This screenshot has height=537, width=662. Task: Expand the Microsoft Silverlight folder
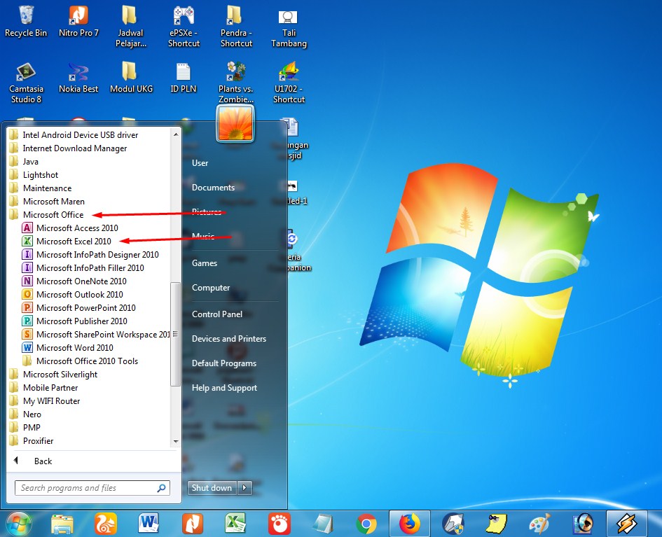pos(60,375)
